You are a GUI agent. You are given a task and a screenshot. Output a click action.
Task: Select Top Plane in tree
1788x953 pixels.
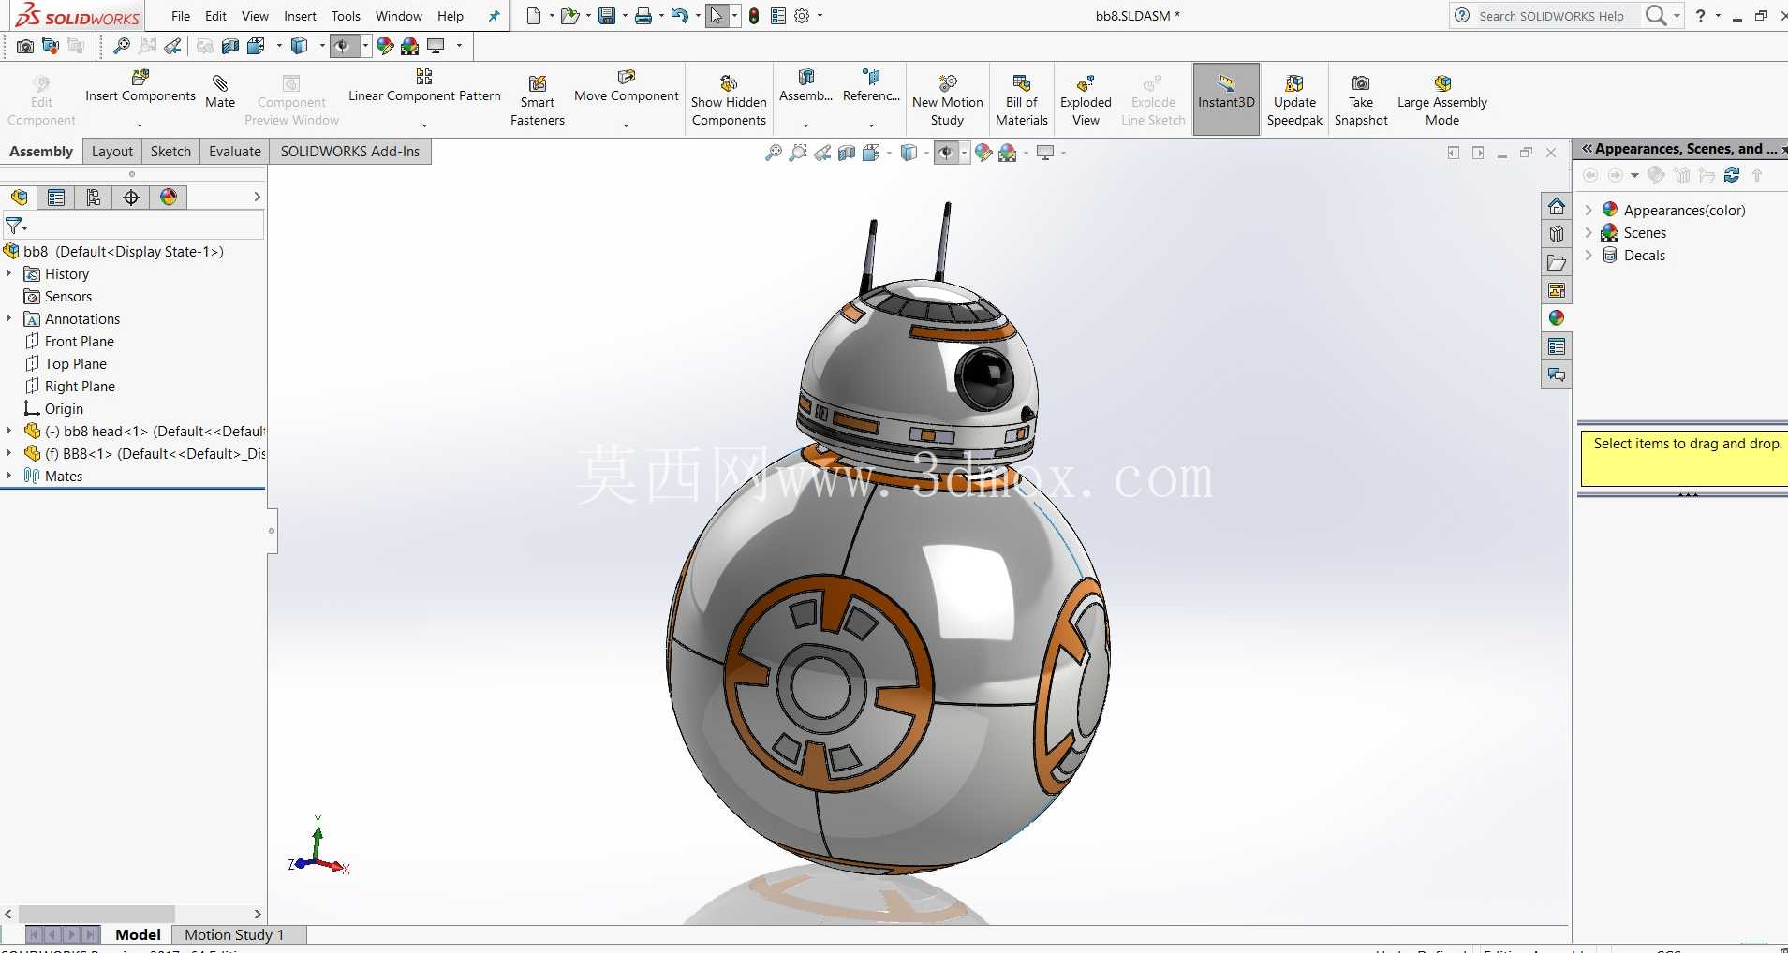pos(76,363)
